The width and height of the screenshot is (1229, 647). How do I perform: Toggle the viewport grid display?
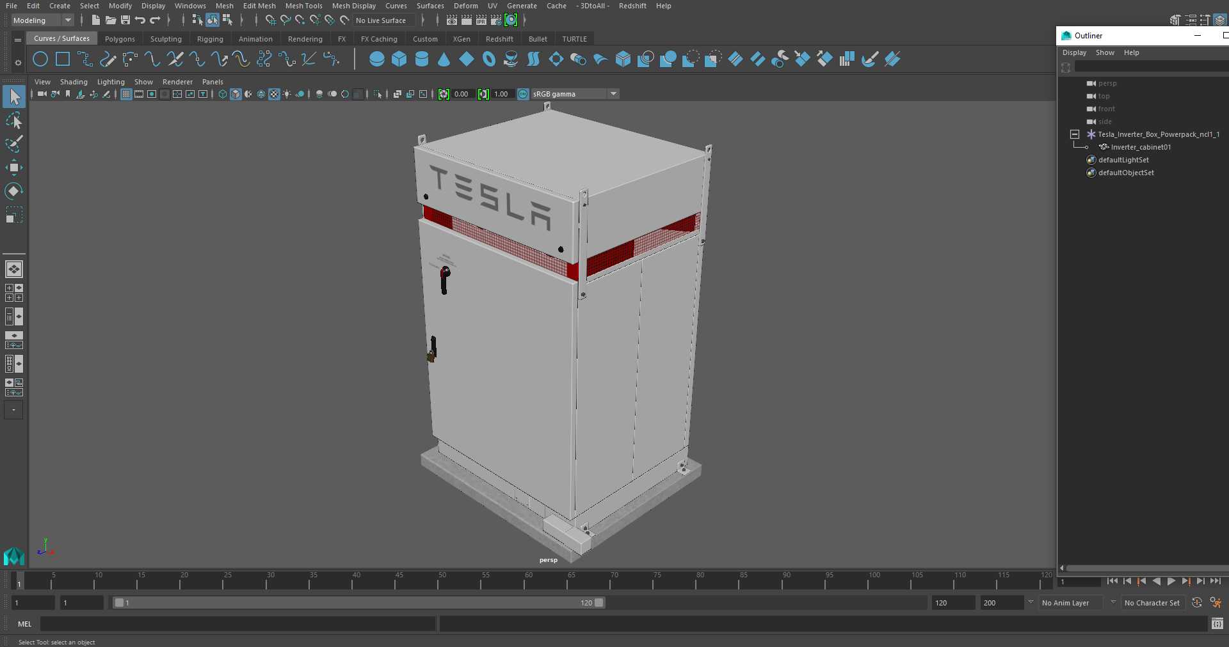click(x=126, y=94)
